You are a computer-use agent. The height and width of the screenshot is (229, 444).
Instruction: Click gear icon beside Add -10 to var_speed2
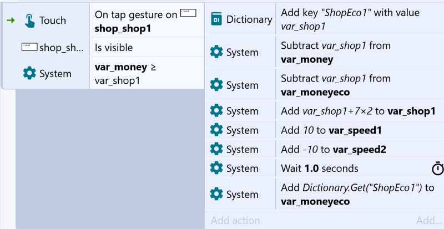[216, 149]
